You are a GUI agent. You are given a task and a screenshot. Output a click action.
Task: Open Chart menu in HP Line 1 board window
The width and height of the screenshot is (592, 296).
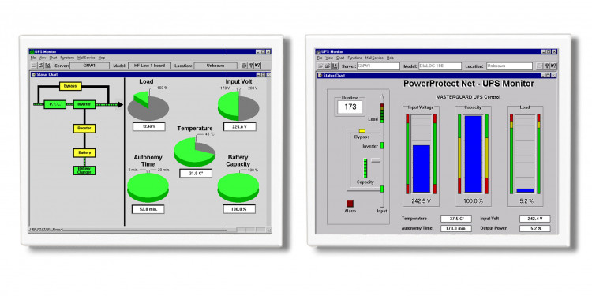tap(53, 58)
